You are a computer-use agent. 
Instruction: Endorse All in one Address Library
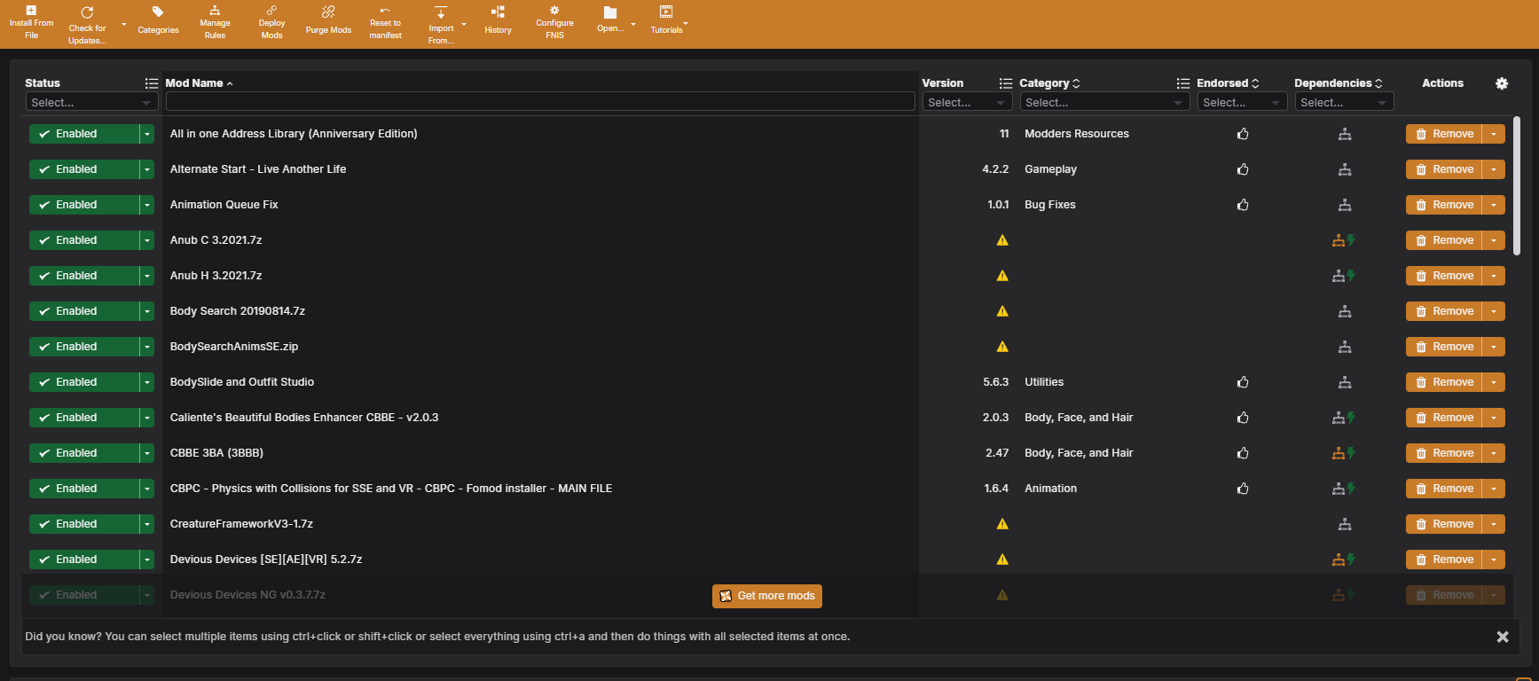coord(1243,134)
